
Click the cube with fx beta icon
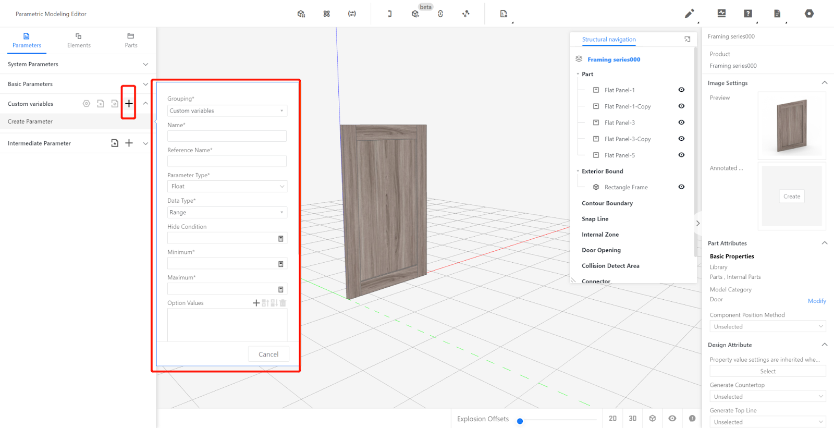tap(415, 14)
